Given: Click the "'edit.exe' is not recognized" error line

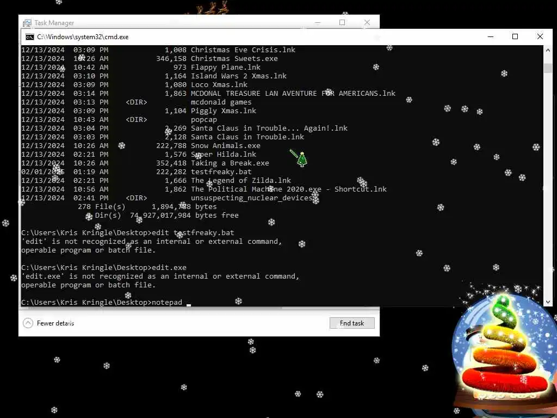Looking at the screenshot, I should pos(160,276).
